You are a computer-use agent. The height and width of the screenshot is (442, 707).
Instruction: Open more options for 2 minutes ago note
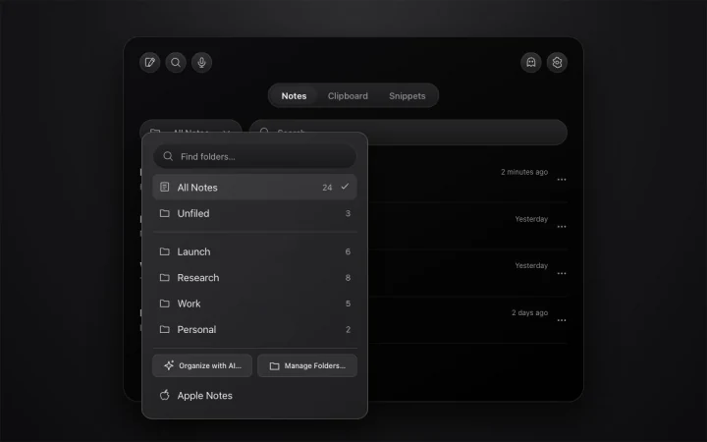click(562, 180)
